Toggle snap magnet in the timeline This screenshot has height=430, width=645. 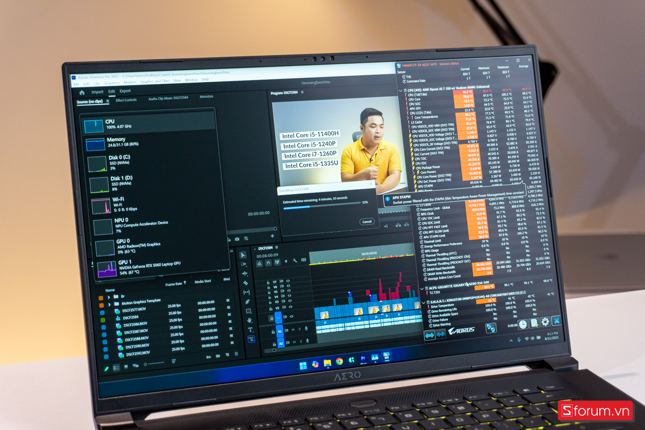tap(268, 263)
